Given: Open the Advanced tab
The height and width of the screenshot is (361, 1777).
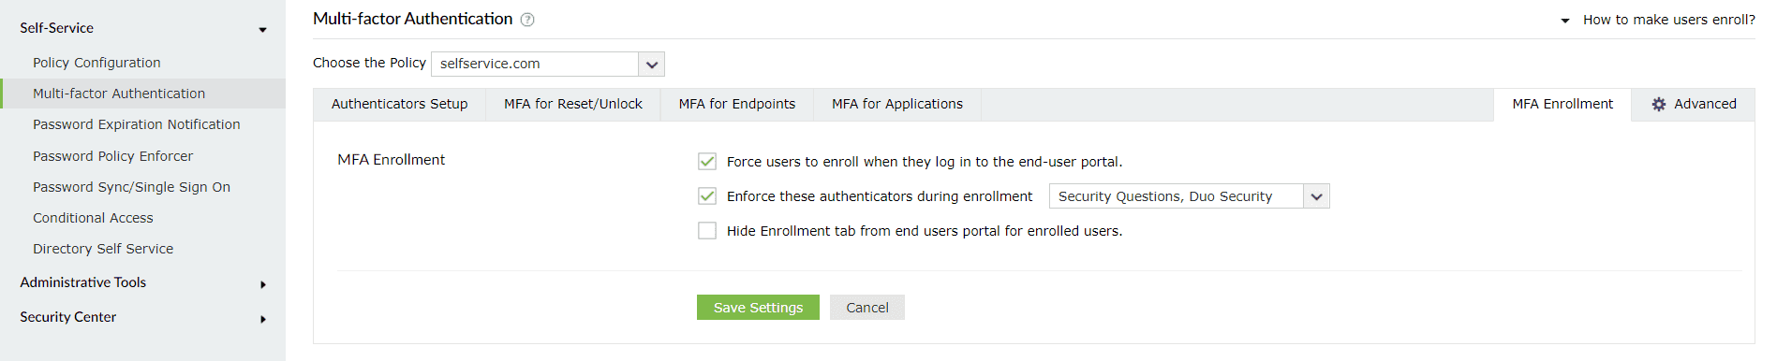Looking at the screenshot, I should 1694,104.
